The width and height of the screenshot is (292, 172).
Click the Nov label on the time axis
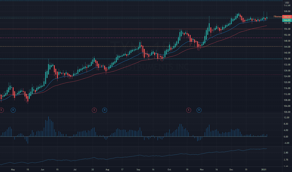point(202,169)
